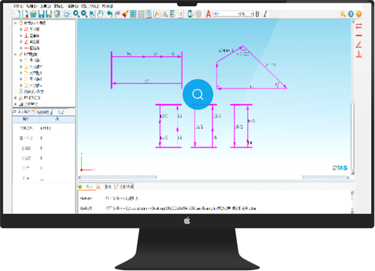Open the font name dropdown
The image size is (375, 271).
[x=227, y=13]
